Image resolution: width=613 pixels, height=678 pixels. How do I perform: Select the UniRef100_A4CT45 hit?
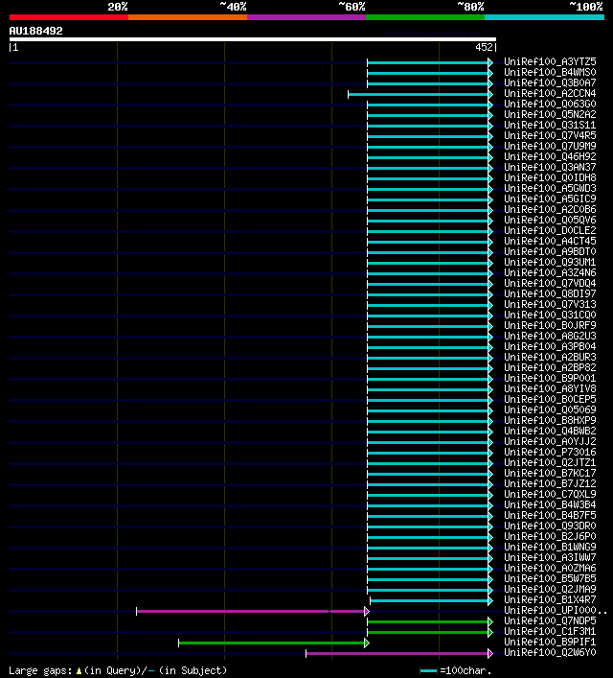(x=550, y=241)
